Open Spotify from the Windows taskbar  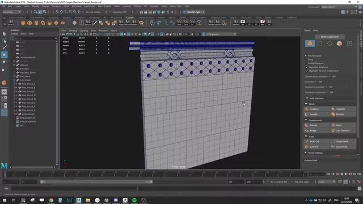(134, 200)
